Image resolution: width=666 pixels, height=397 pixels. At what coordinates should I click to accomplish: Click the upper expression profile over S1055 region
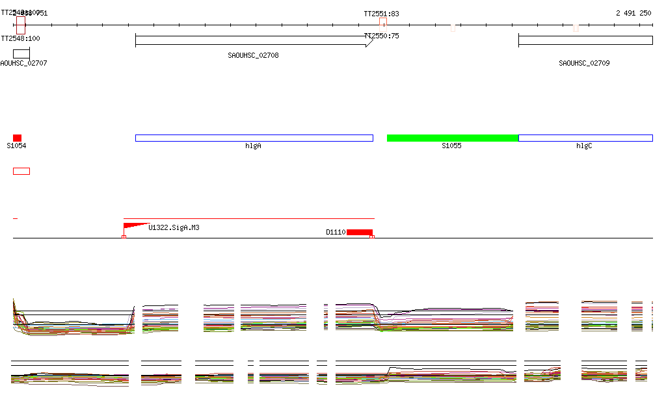coord(446,318)
